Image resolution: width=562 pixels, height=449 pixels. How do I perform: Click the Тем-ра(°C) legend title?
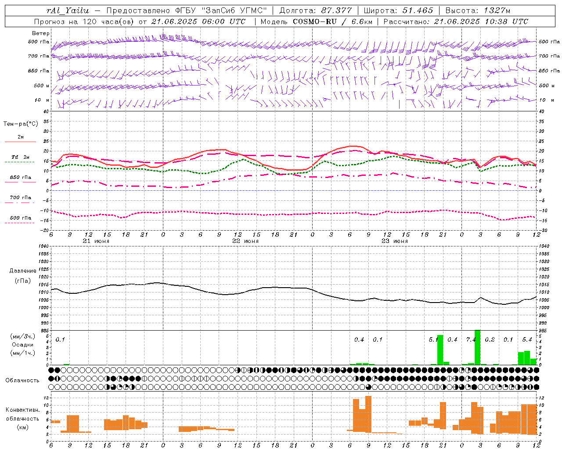coord(21,124)
